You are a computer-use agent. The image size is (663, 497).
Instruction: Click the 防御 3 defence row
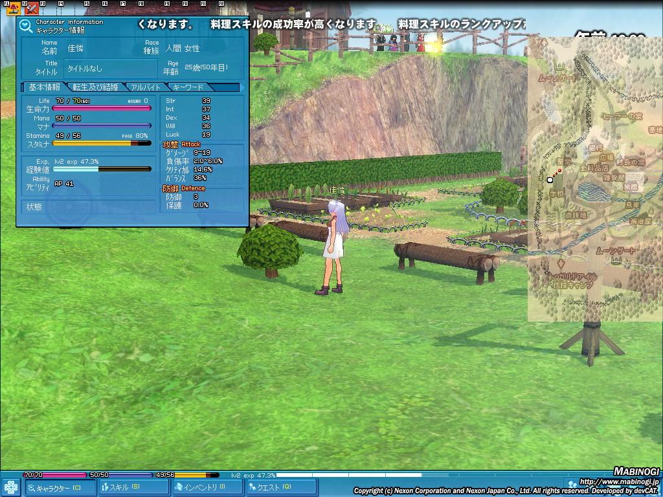coord(182,197)
